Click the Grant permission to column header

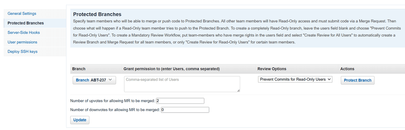(x=171, y=69)
